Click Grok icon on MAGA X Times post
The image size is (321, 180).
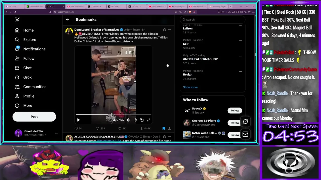pos(165,136)
